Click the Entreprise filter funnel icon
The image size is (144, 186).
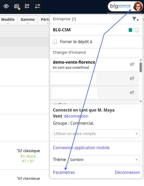point(136,19)
